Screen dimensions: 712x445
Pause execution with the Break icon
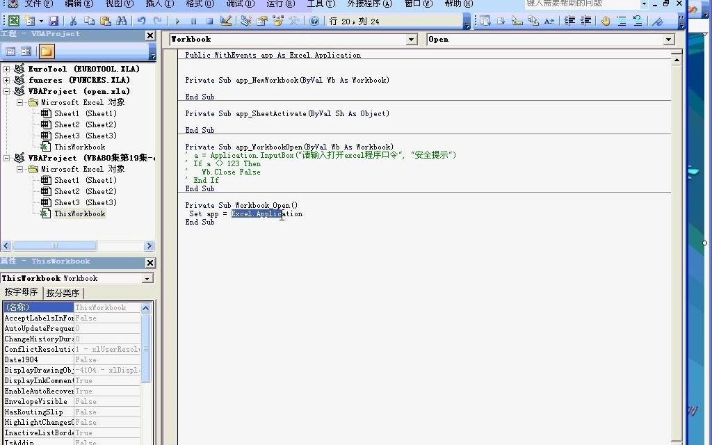(193, 20)
